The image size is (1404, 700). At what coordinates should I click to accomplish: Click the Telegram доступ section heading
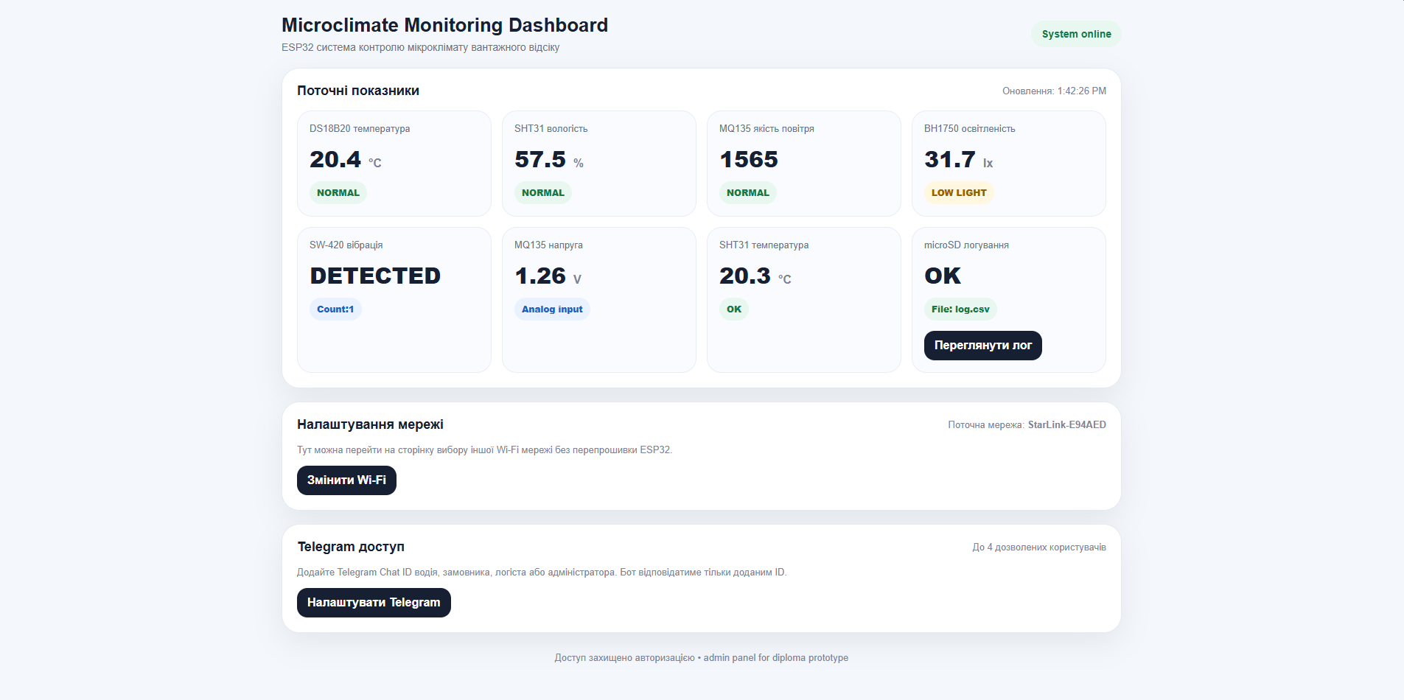pos(351,547)
